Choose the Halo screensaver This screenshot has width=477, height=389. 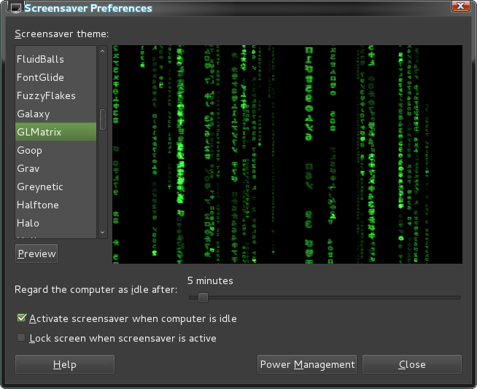click(28, 223)
